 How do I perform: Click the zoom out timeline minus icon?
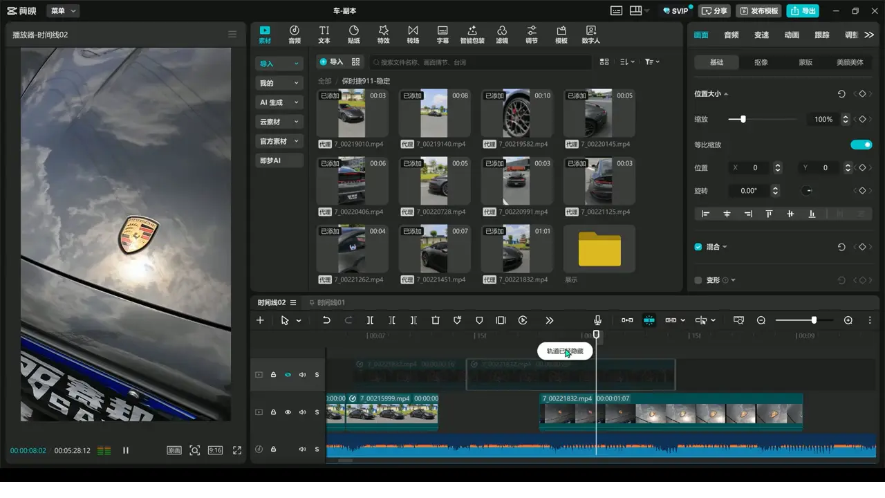(761, 320)
